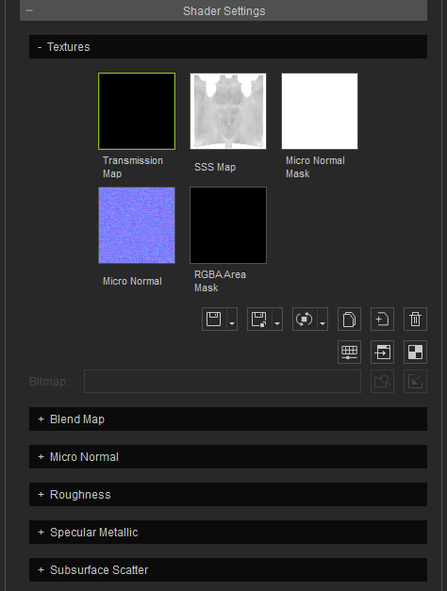
Task: Click the browse bitmap folder icon
Action: click(383, 382)
